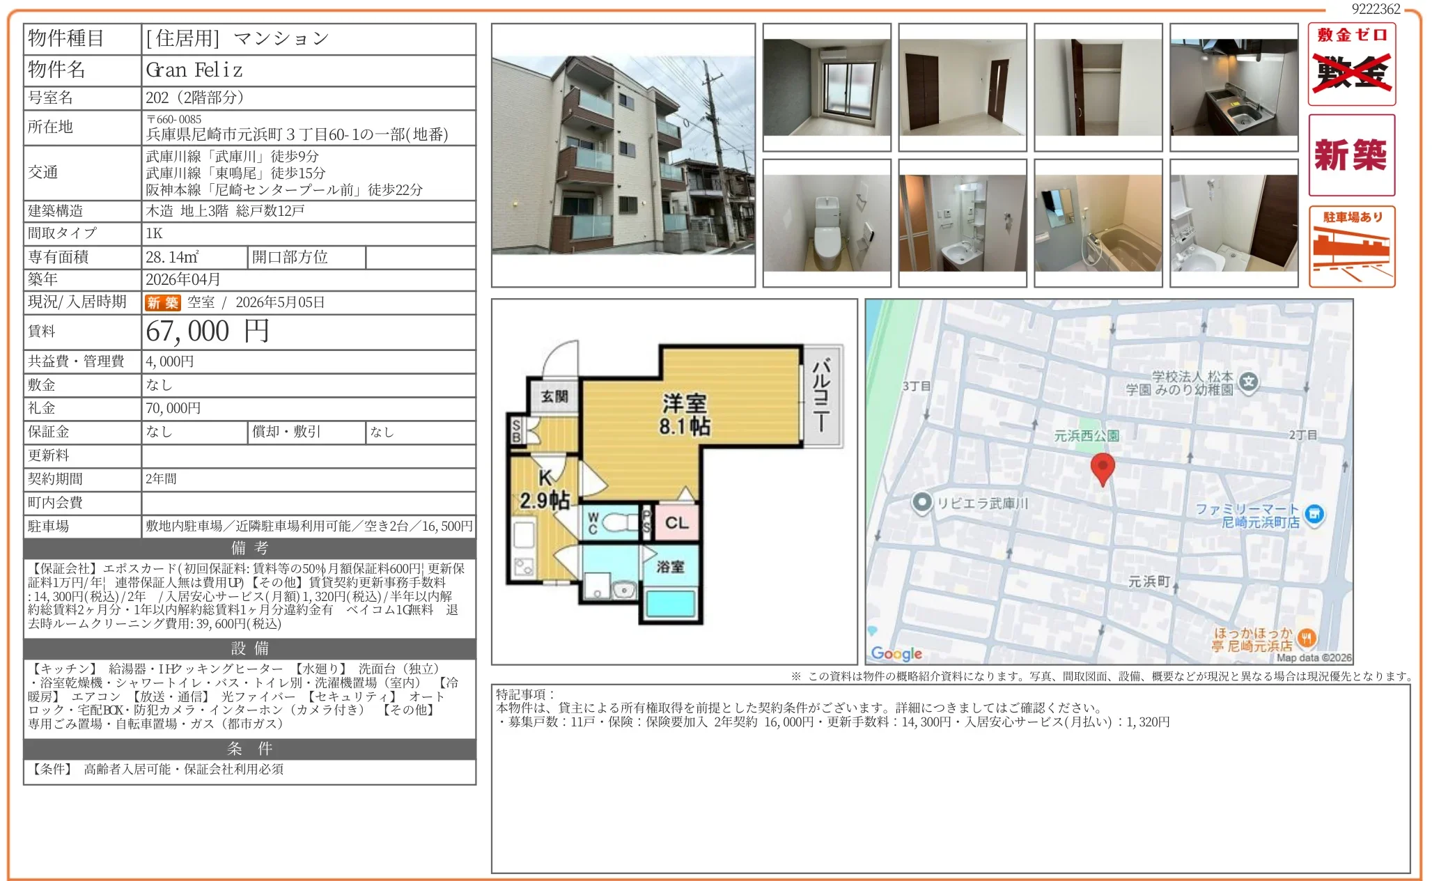Click the ほっかほっか亭 restaurant marker icon

point(1307,637)
